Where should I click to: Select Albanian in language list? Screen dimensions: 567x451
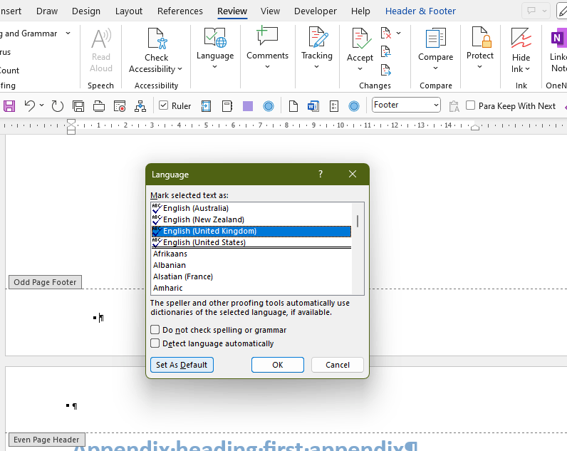[251, 265]
